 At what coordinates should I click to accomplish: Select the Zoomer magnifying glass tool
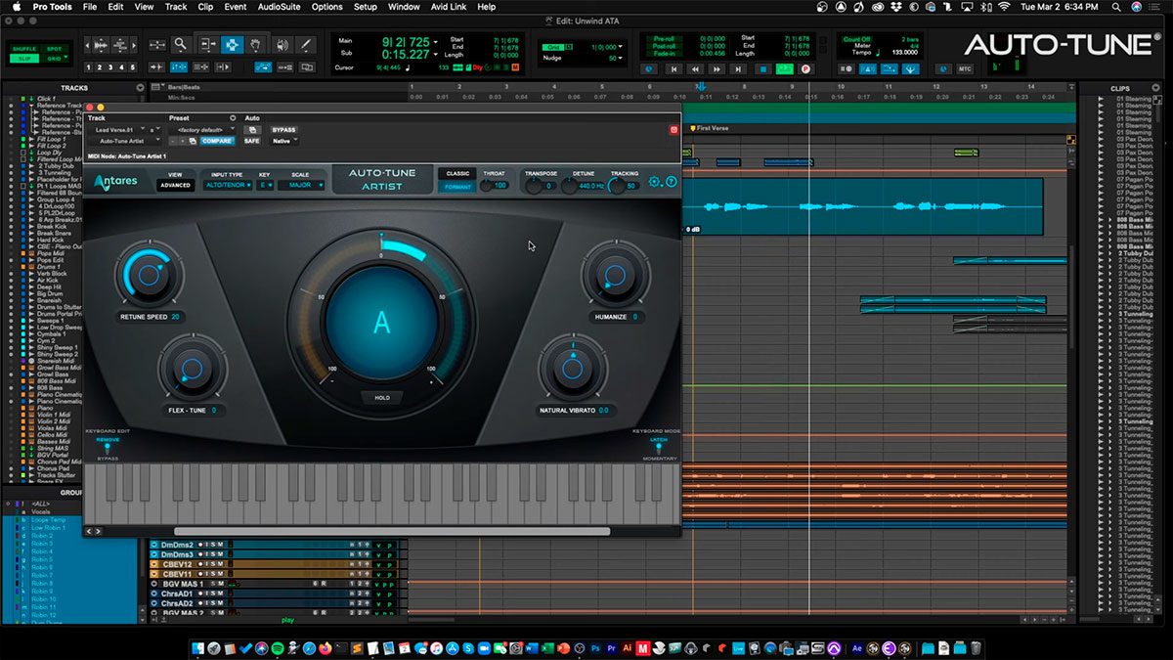180,44
